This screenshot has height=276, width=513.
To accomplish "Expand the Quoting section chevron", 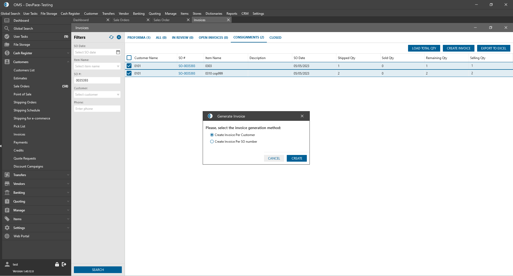I will click(68, 201).
